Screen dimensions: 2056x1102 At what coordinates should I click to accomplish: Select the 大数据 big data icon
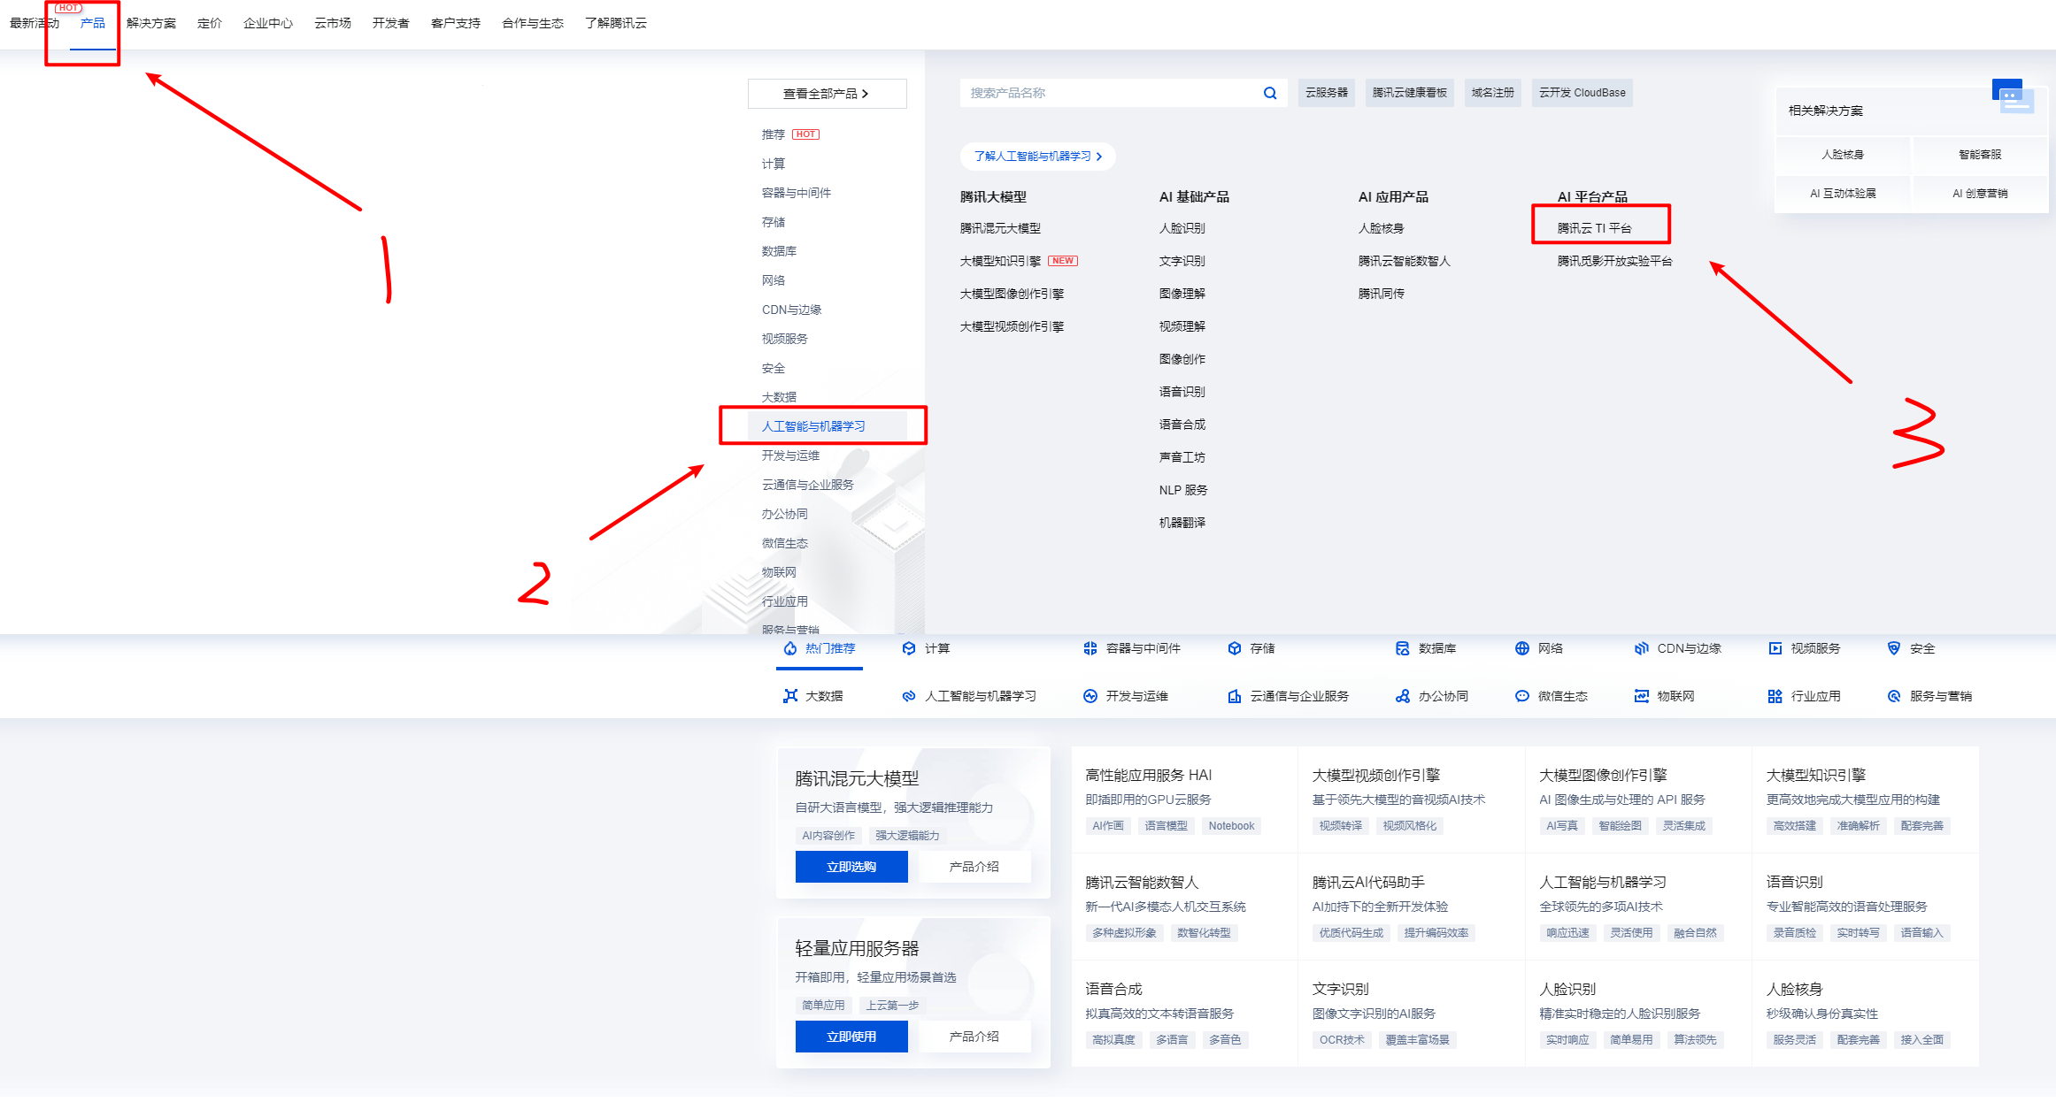coord(791,695)
